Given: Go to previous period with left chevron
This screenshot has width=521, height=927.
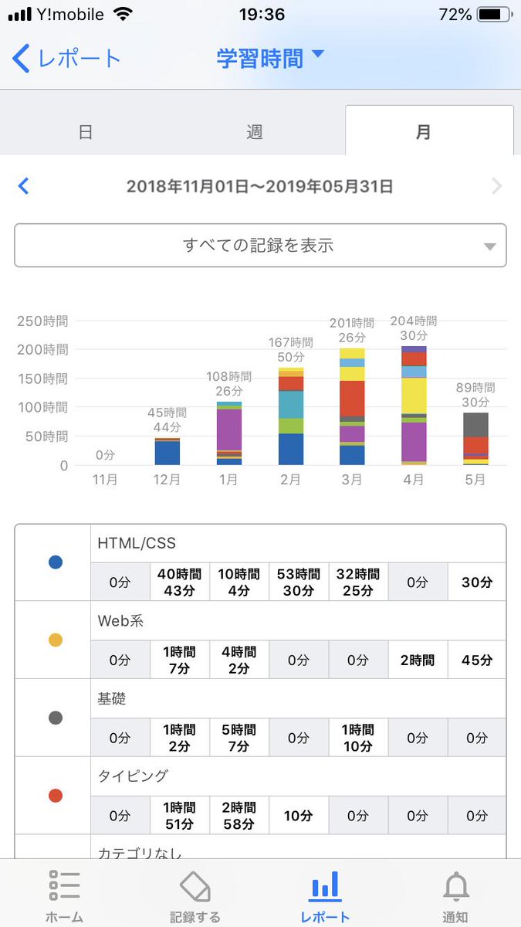Looking at the screenshot, I should coord(23,185).
